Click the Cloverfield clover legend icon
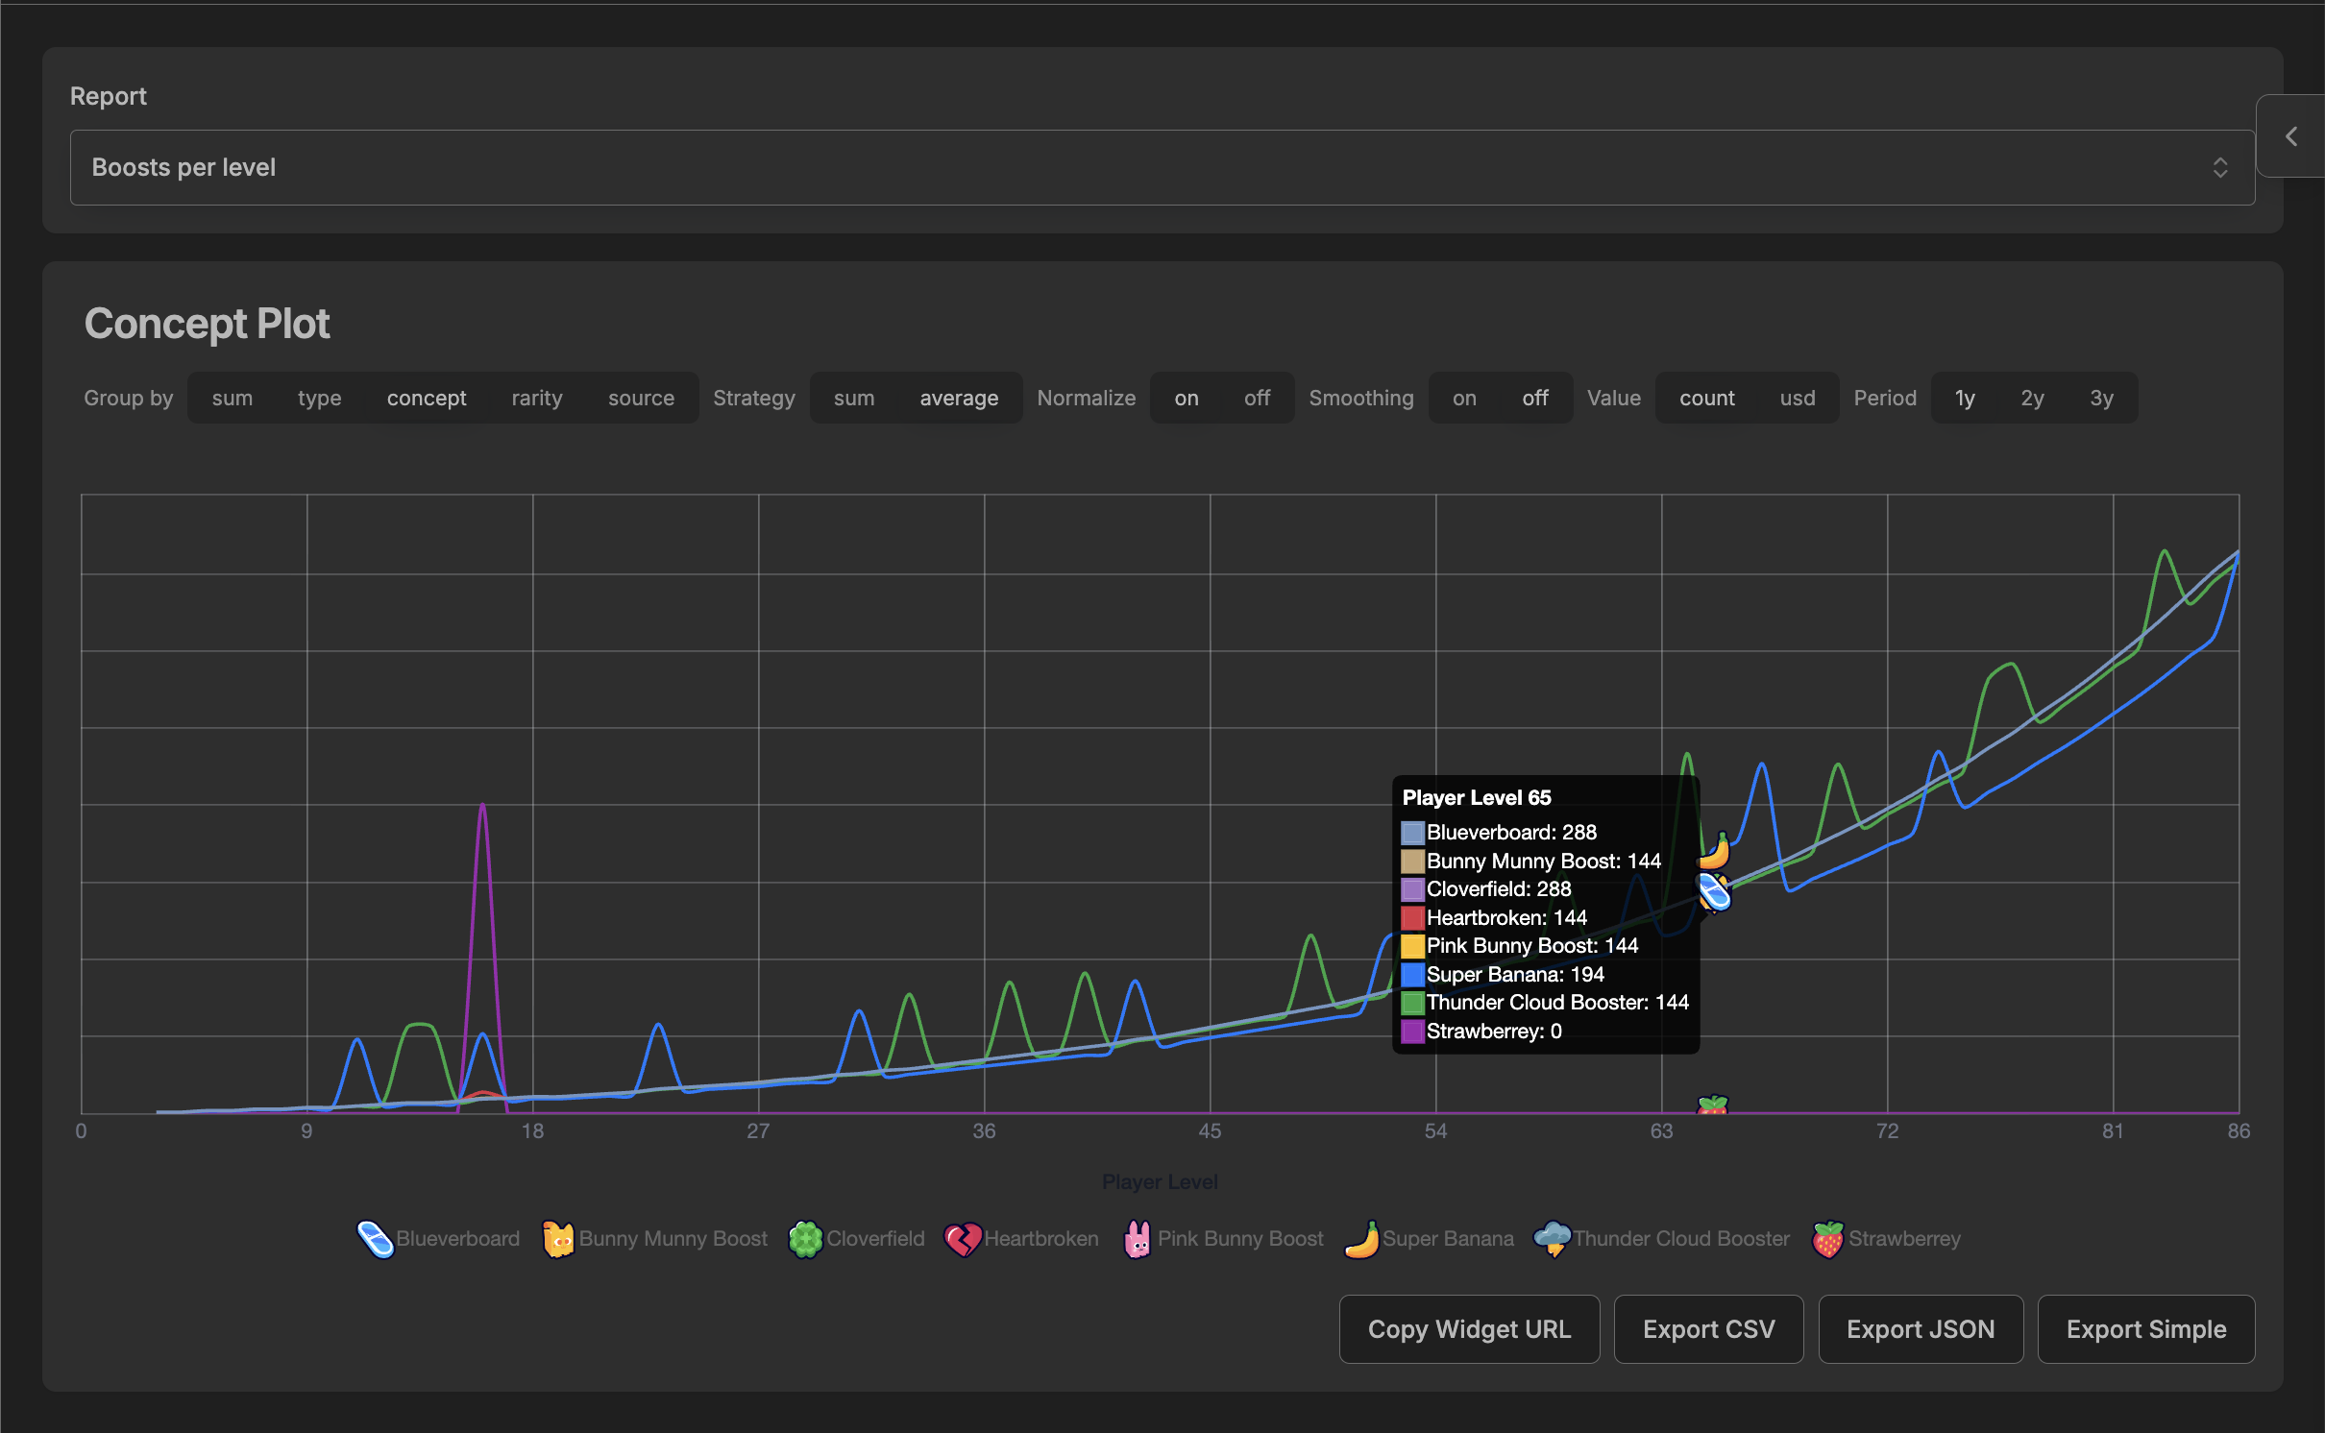Image resolution: width=2325 pixels, height=1433 pixels. 805,1239
